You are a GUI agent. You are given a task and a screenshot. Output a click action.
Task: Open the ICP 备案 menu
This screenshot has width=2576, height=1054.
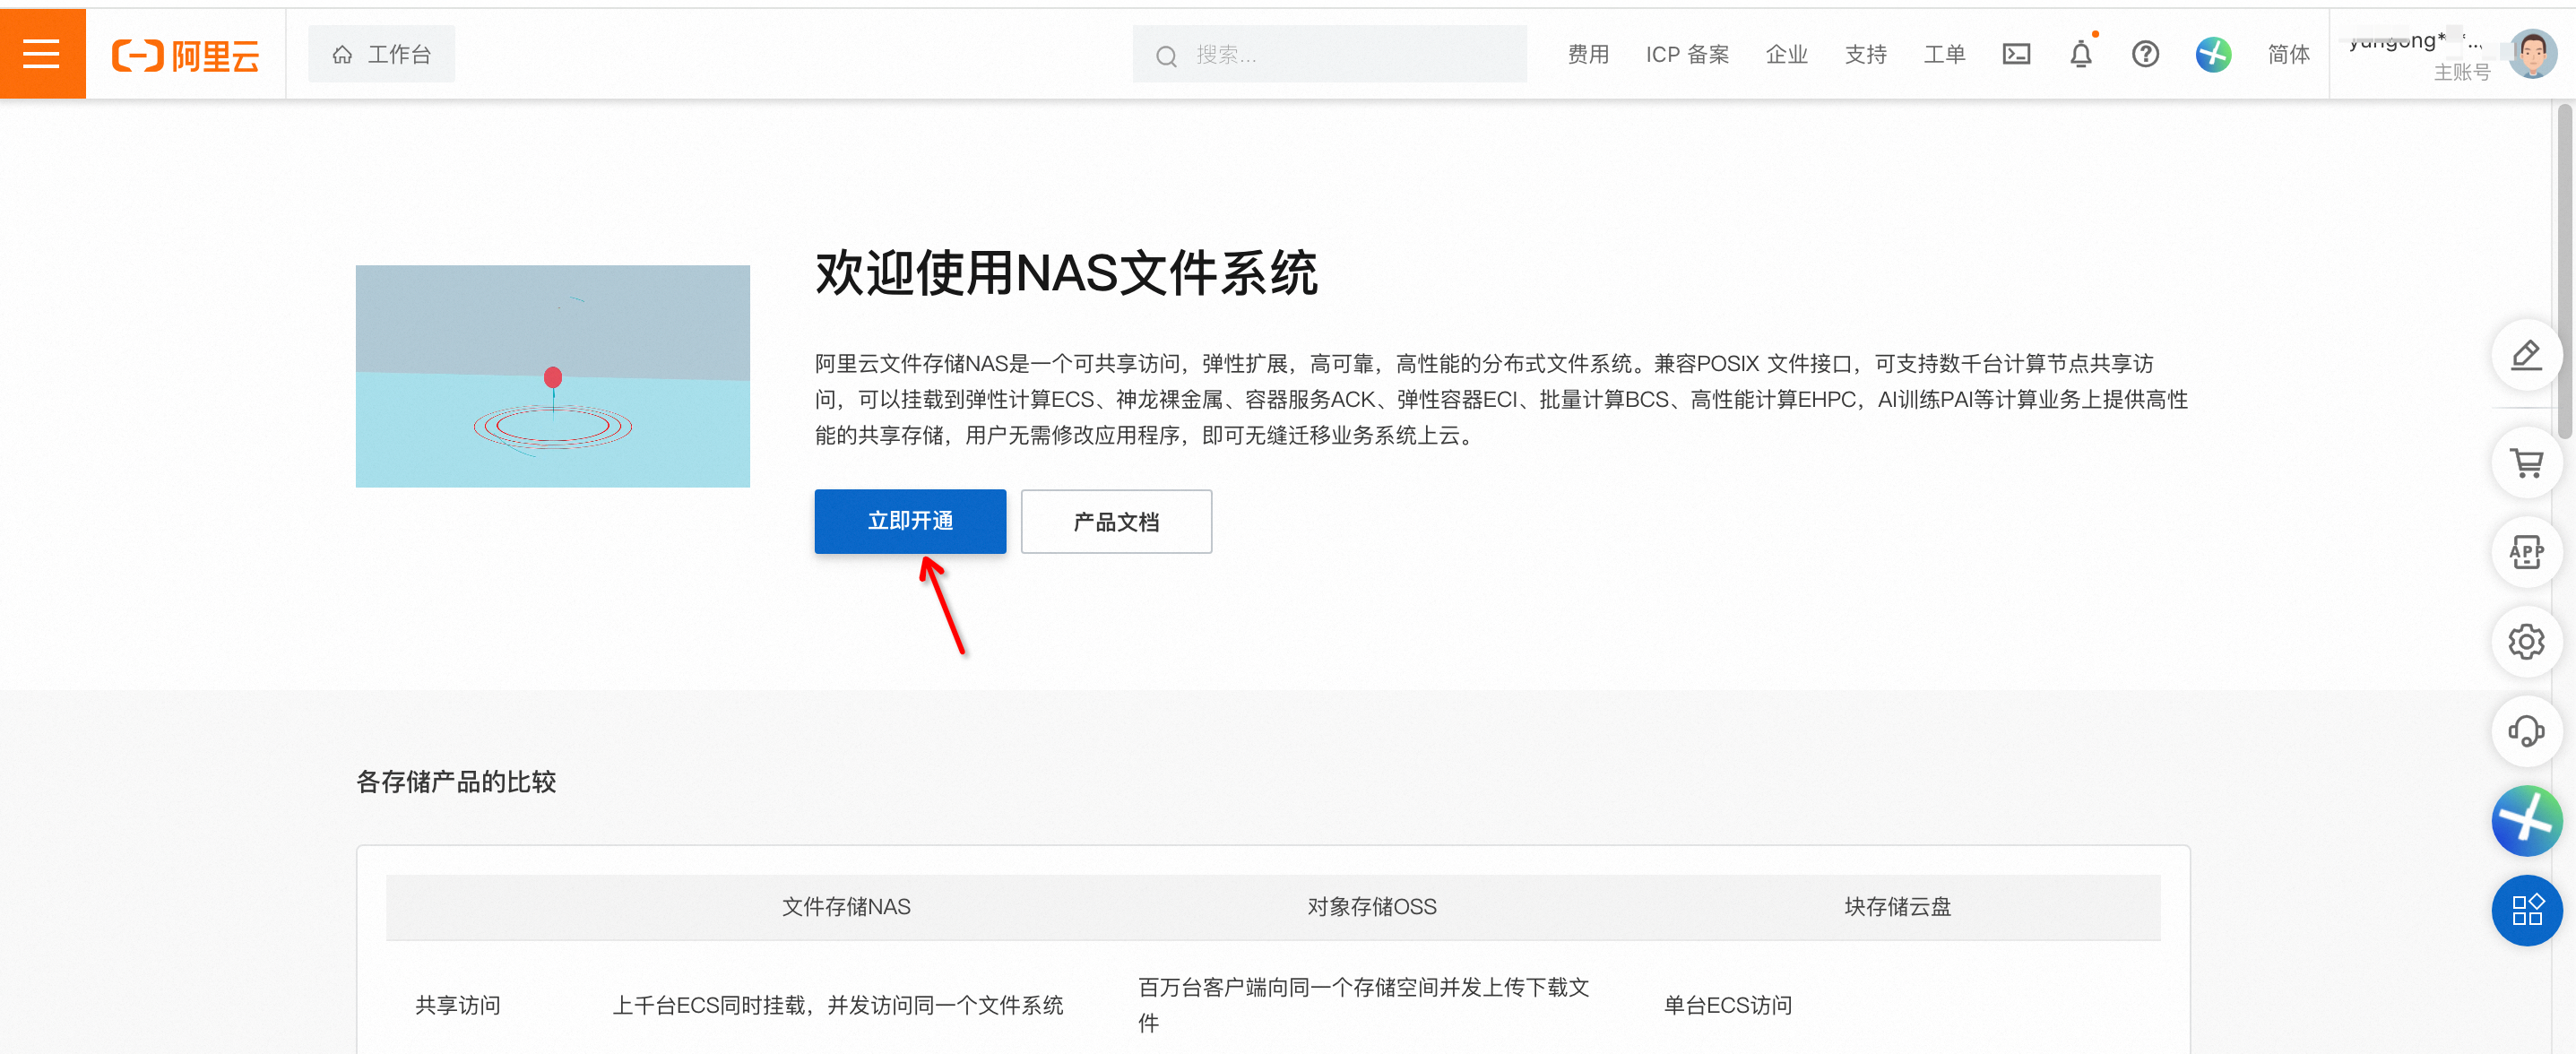pos(1687,54)
